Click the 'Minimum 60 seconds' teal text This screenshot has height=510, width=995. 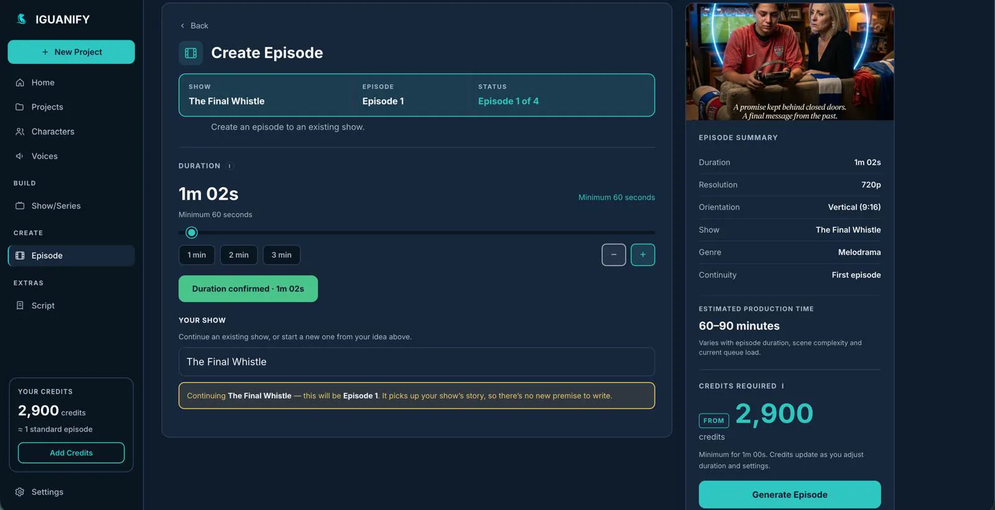616,197
